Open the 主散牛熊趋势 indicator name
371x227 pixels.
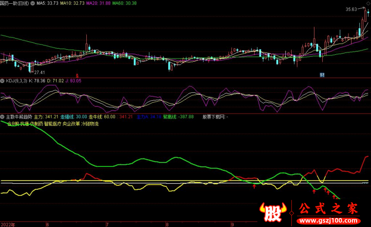(x=19, y=117)
